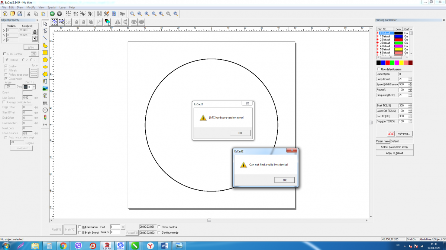This screenshot has width=446, height=250.
Task: Click the pen color fill icon
Action: pyautogui.click(x=107, y=22)
